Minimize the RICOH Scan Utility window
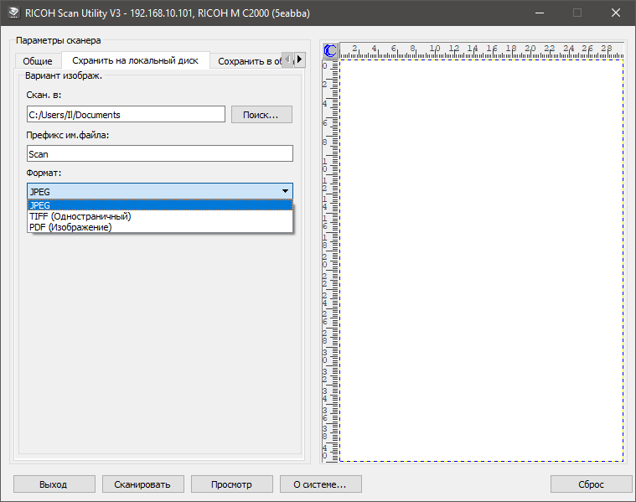636x502 pixels. 540,13
